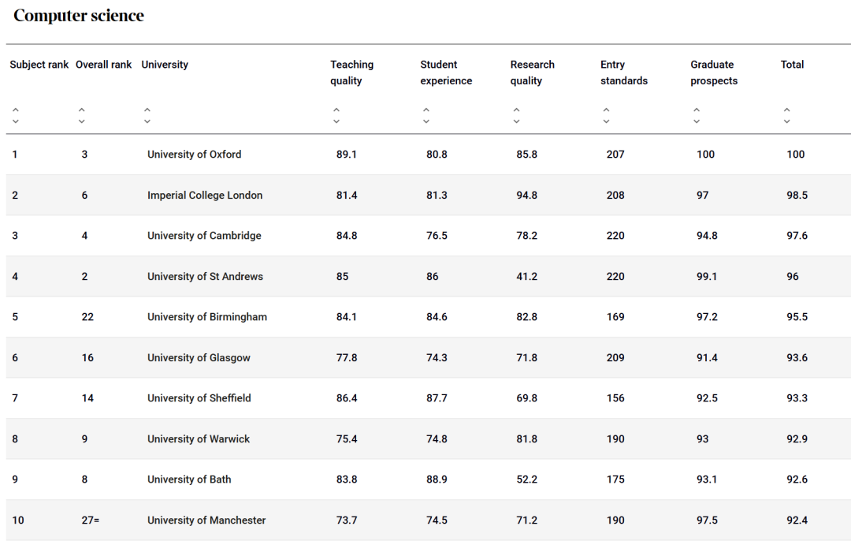This screenshot has height=541, width=851.
Task: Select Bath's student experience value 88.9
Action: [x=437, y=479]
